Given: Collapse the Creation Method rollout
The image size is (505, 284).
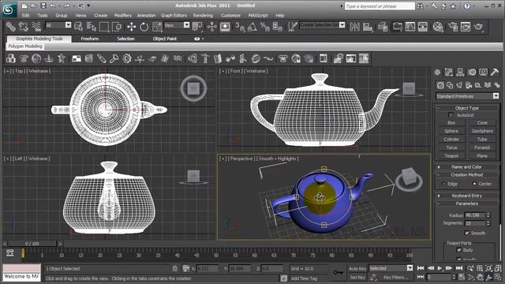Looking at the screenshot, I should click(467, 174).
